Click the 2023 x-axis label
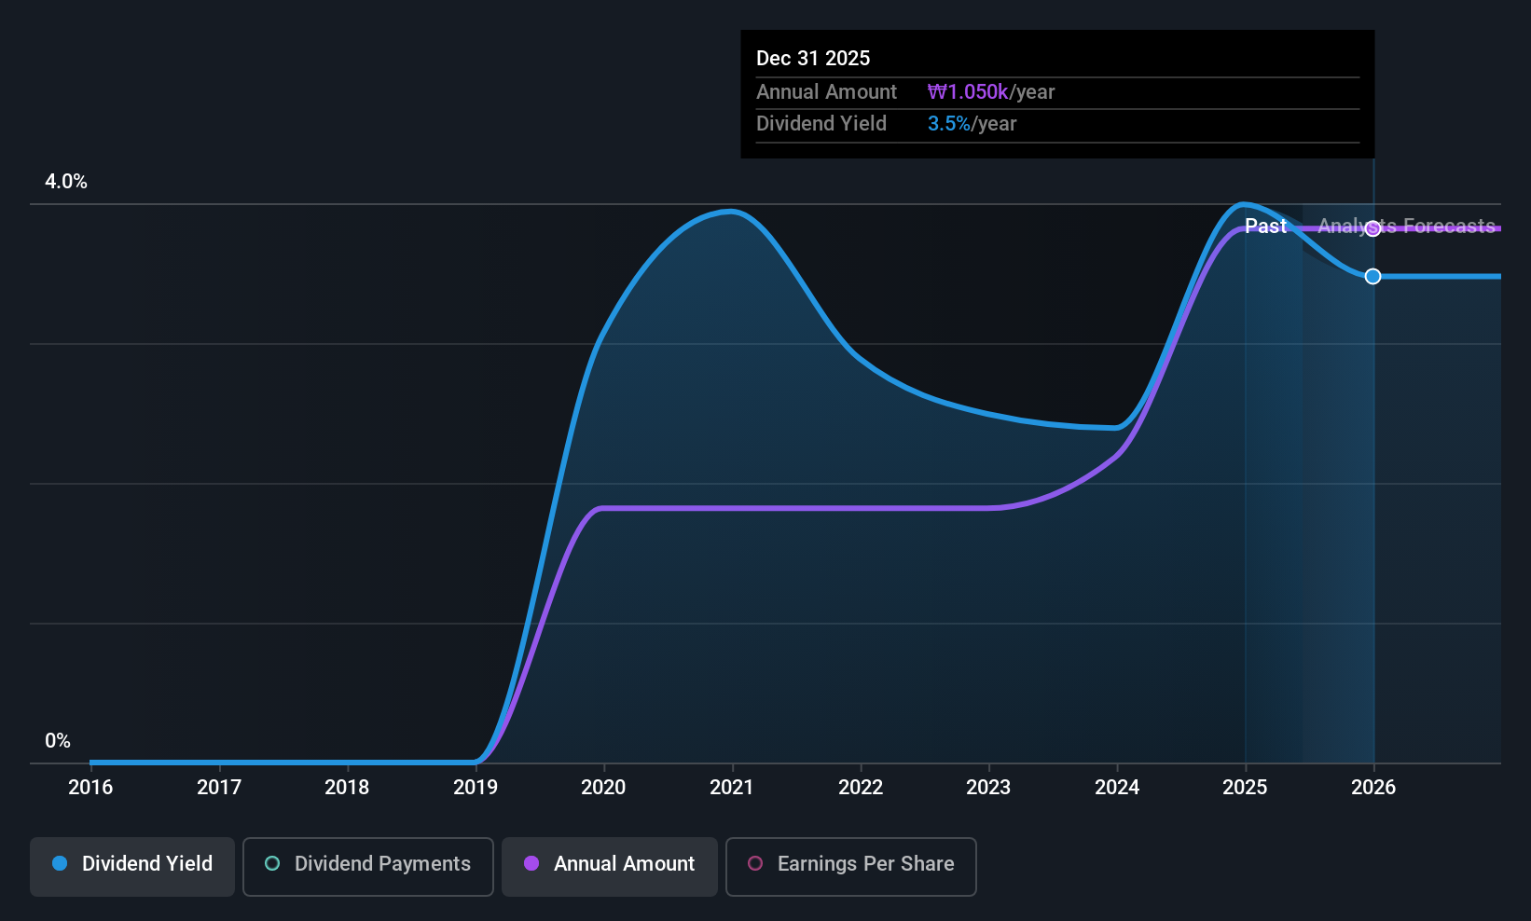1531x921 pixels. coord(988,788)
